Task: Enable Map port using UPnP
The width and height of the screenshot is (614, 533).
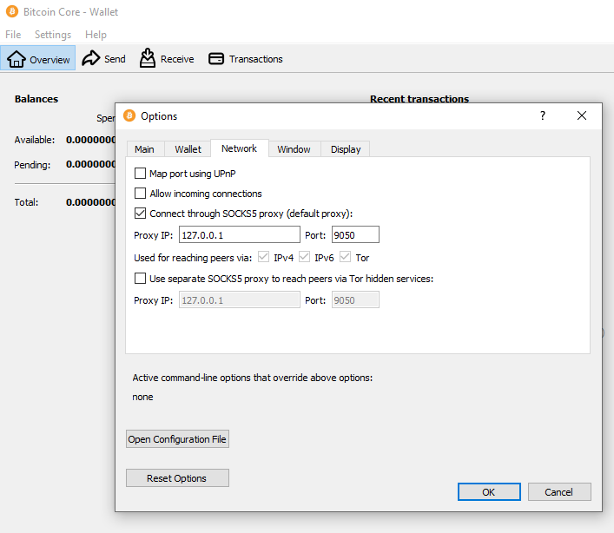Action: point(140,174)
